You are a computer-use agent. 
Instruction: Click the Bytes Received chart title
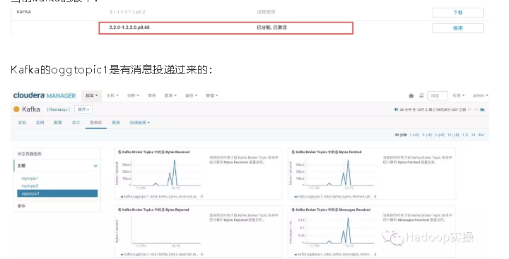point(154,152)
